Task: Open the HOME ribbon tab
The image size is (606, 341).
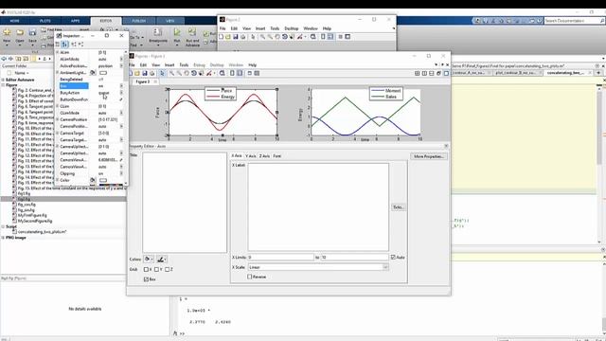Action: [x=15, y=21]
